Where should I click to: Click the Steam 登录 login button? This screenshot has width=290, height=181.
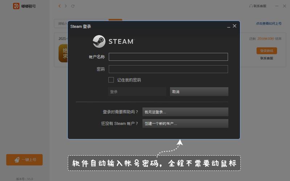click(x=137, y=92)
